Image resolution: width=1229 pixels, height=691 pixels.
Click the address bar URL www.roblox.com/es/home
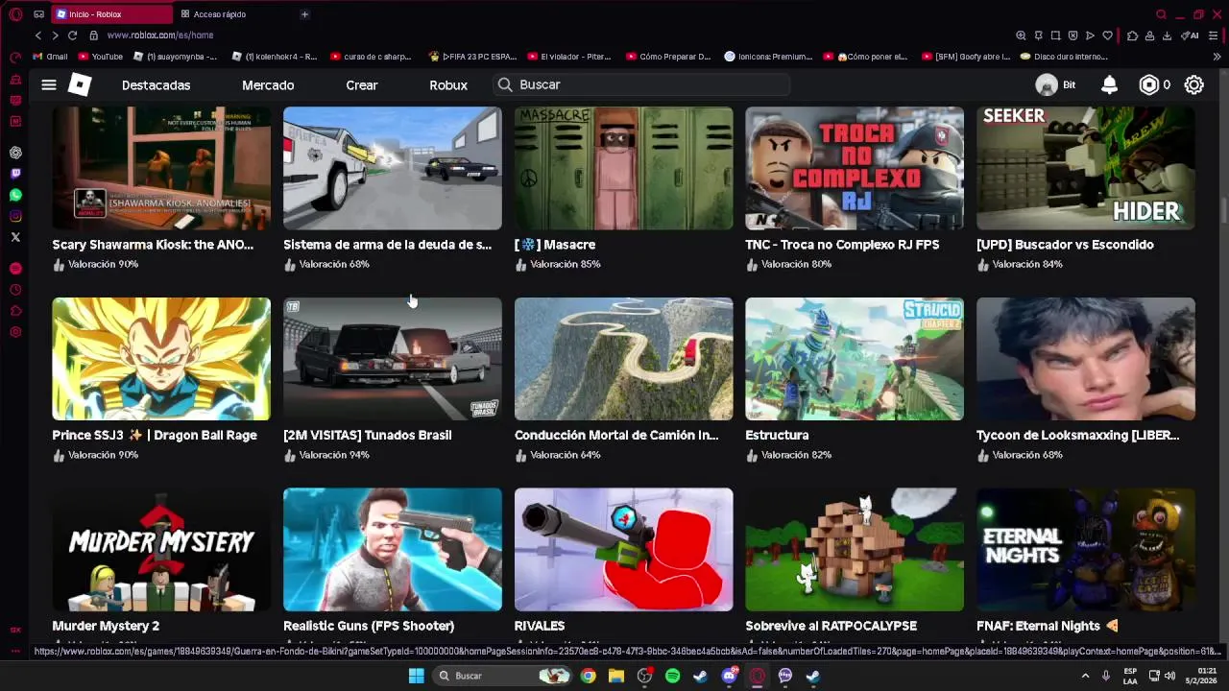coord(160,36)
